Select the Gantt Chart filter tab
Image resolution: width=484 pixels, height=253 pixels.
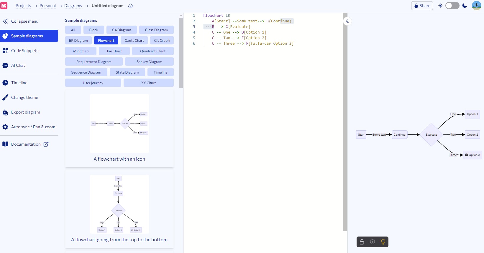[x=134, y=41]
